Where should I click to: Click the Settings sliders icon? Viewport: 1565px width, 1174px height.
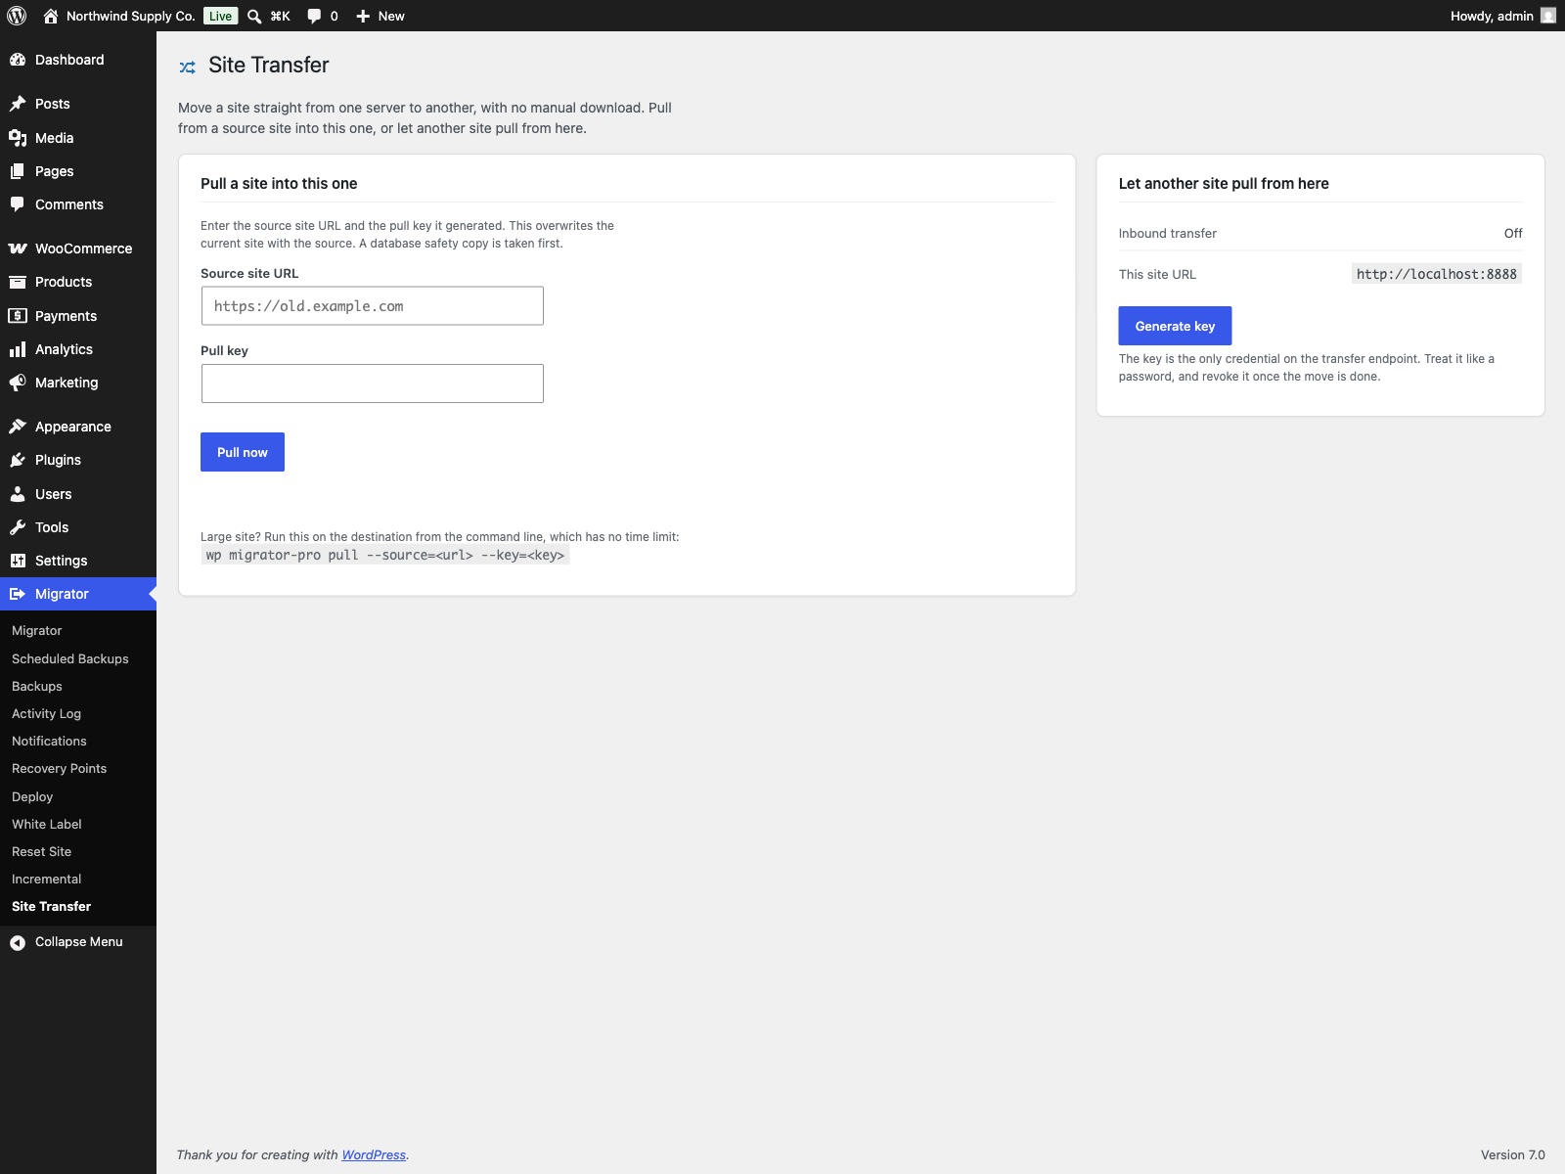point(18,561)
